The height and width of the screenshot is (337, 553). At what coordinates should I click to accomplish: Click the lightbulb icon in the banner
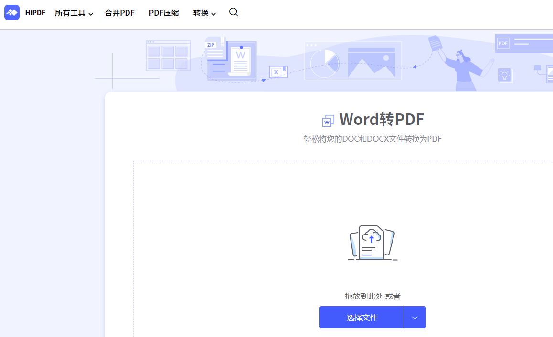point(505,75)
